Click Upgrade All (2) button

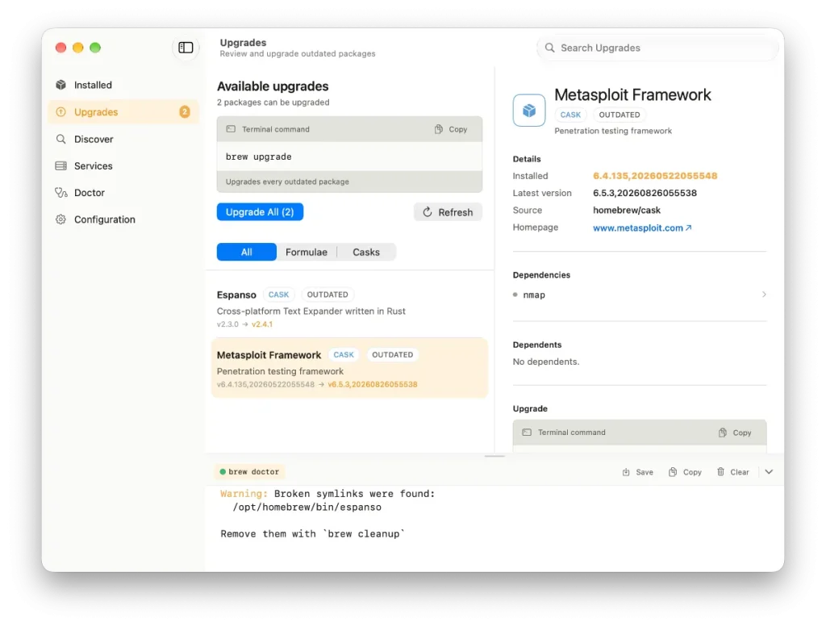tap(260, 211)
